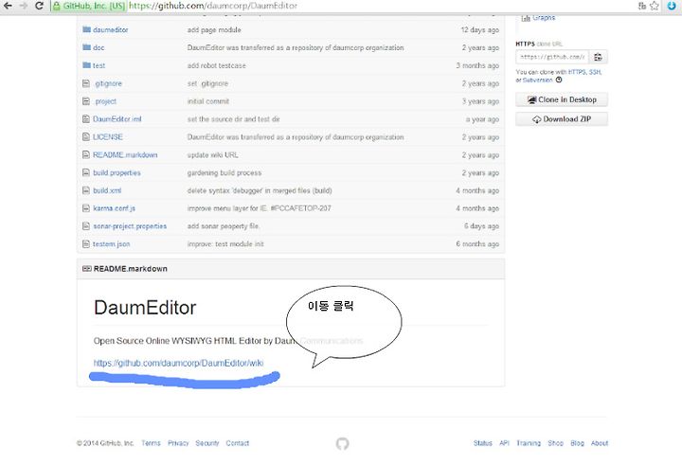Open clone help question mark icon
This screenshot has width=682, height=465.
tap(559, 80)
